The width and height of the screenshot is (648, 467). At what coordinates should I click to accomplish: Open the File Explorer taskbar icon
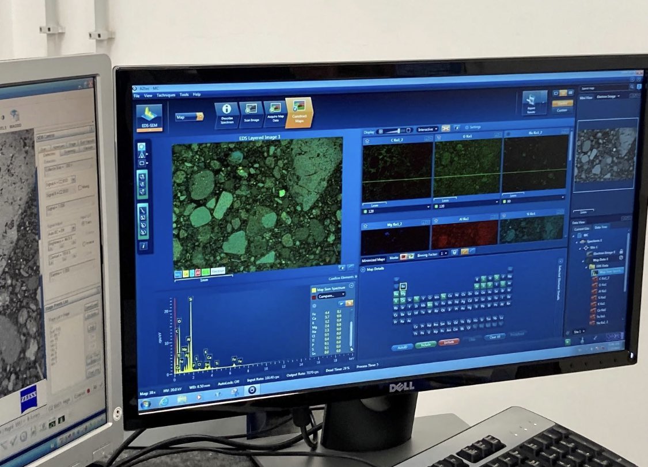182,399
